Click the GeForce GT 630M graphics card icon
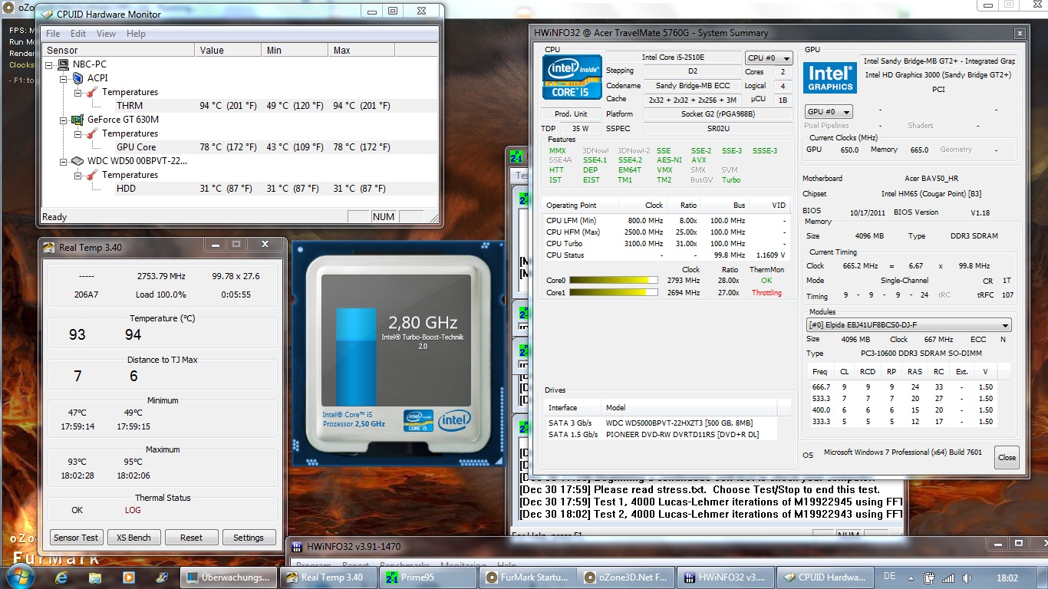The image size is (1048, 589). [x=77, y=120]
